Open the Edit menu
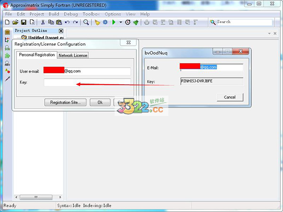The height and width of the screenshot is (212, 283). tap(21, 14)
